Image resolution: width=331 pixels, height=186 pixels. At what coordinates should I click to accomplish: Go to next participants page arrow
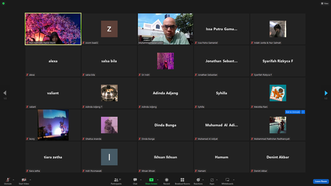[x=326, y=93]
